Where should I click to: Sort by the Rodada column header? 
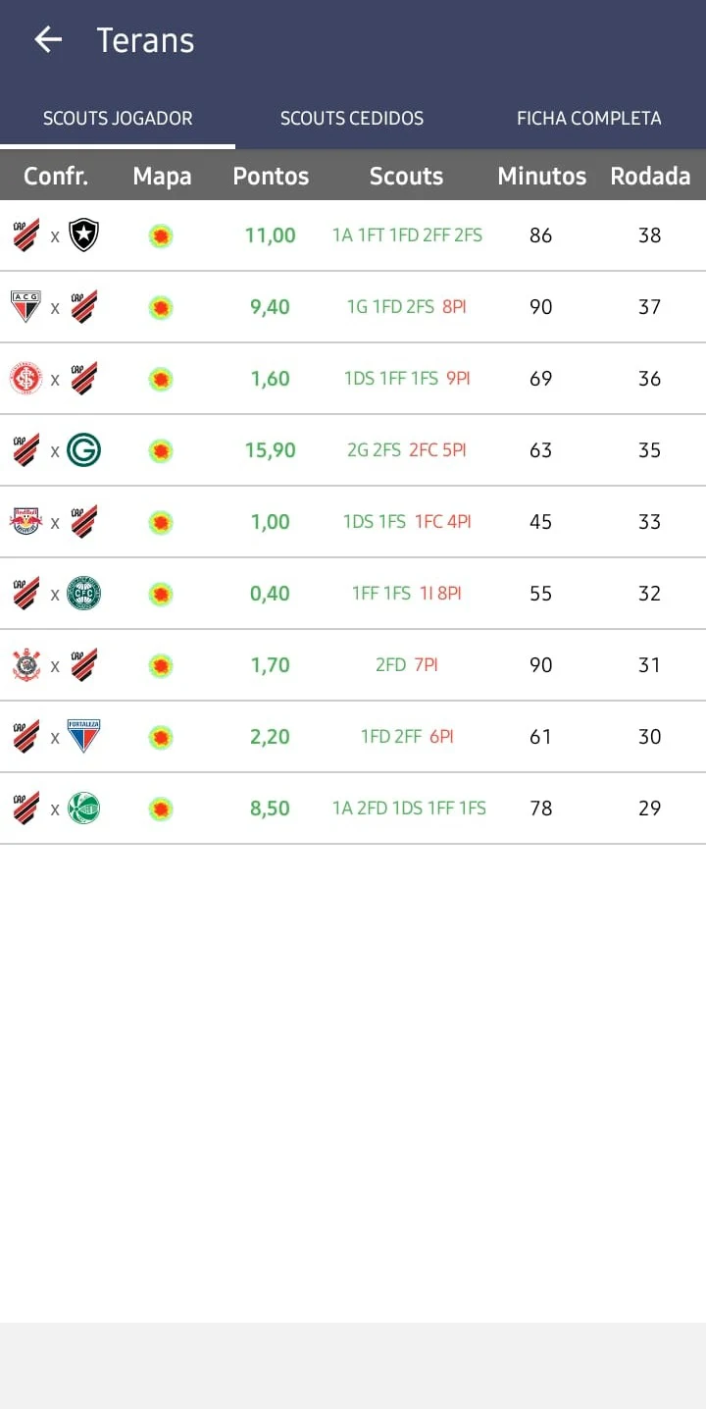tap(650, 177)
